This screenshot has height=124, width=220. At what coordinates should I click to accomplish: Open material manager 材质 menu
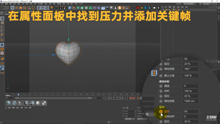pyautogui.click(x=26, y=108)
